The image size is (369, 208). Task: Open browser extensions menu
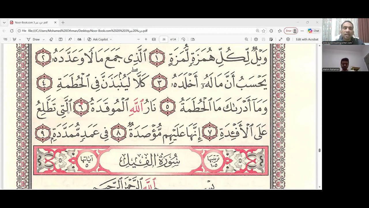(271, 31)
